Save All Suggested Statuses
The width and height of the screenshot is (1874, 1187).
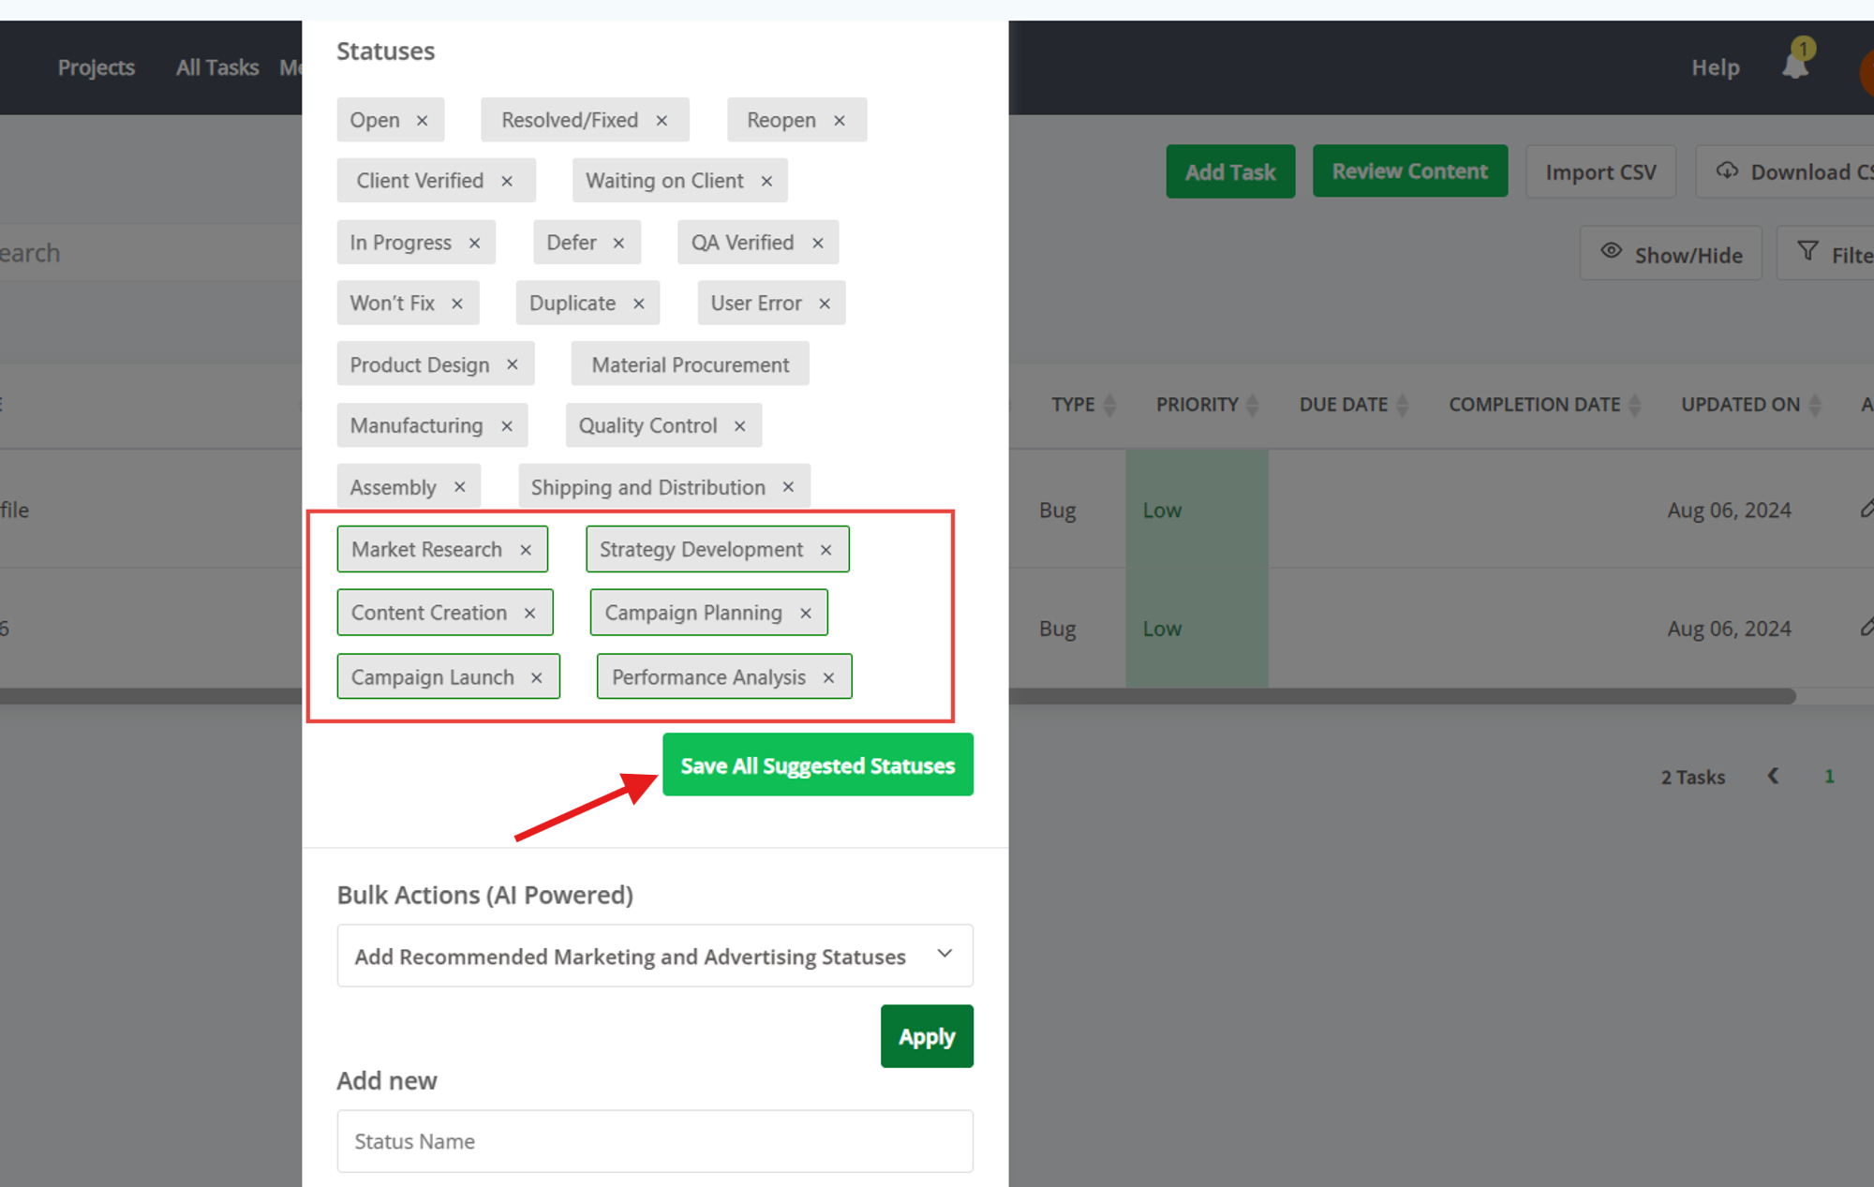coord(817,764)
